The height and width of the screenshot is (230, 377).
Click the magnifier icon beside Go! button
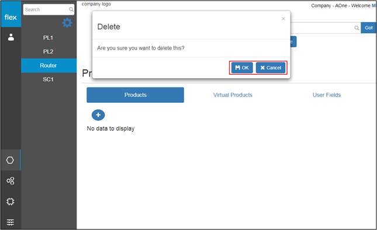coord(357,28)
